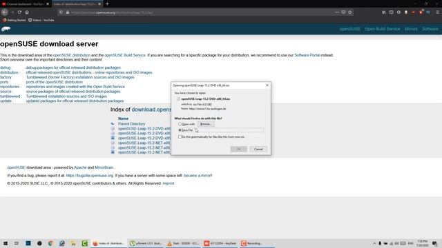Image resolution: width=442 pixels, height=248 pixels.
Task: Select the Index of distribution tab
Action: 75,4
